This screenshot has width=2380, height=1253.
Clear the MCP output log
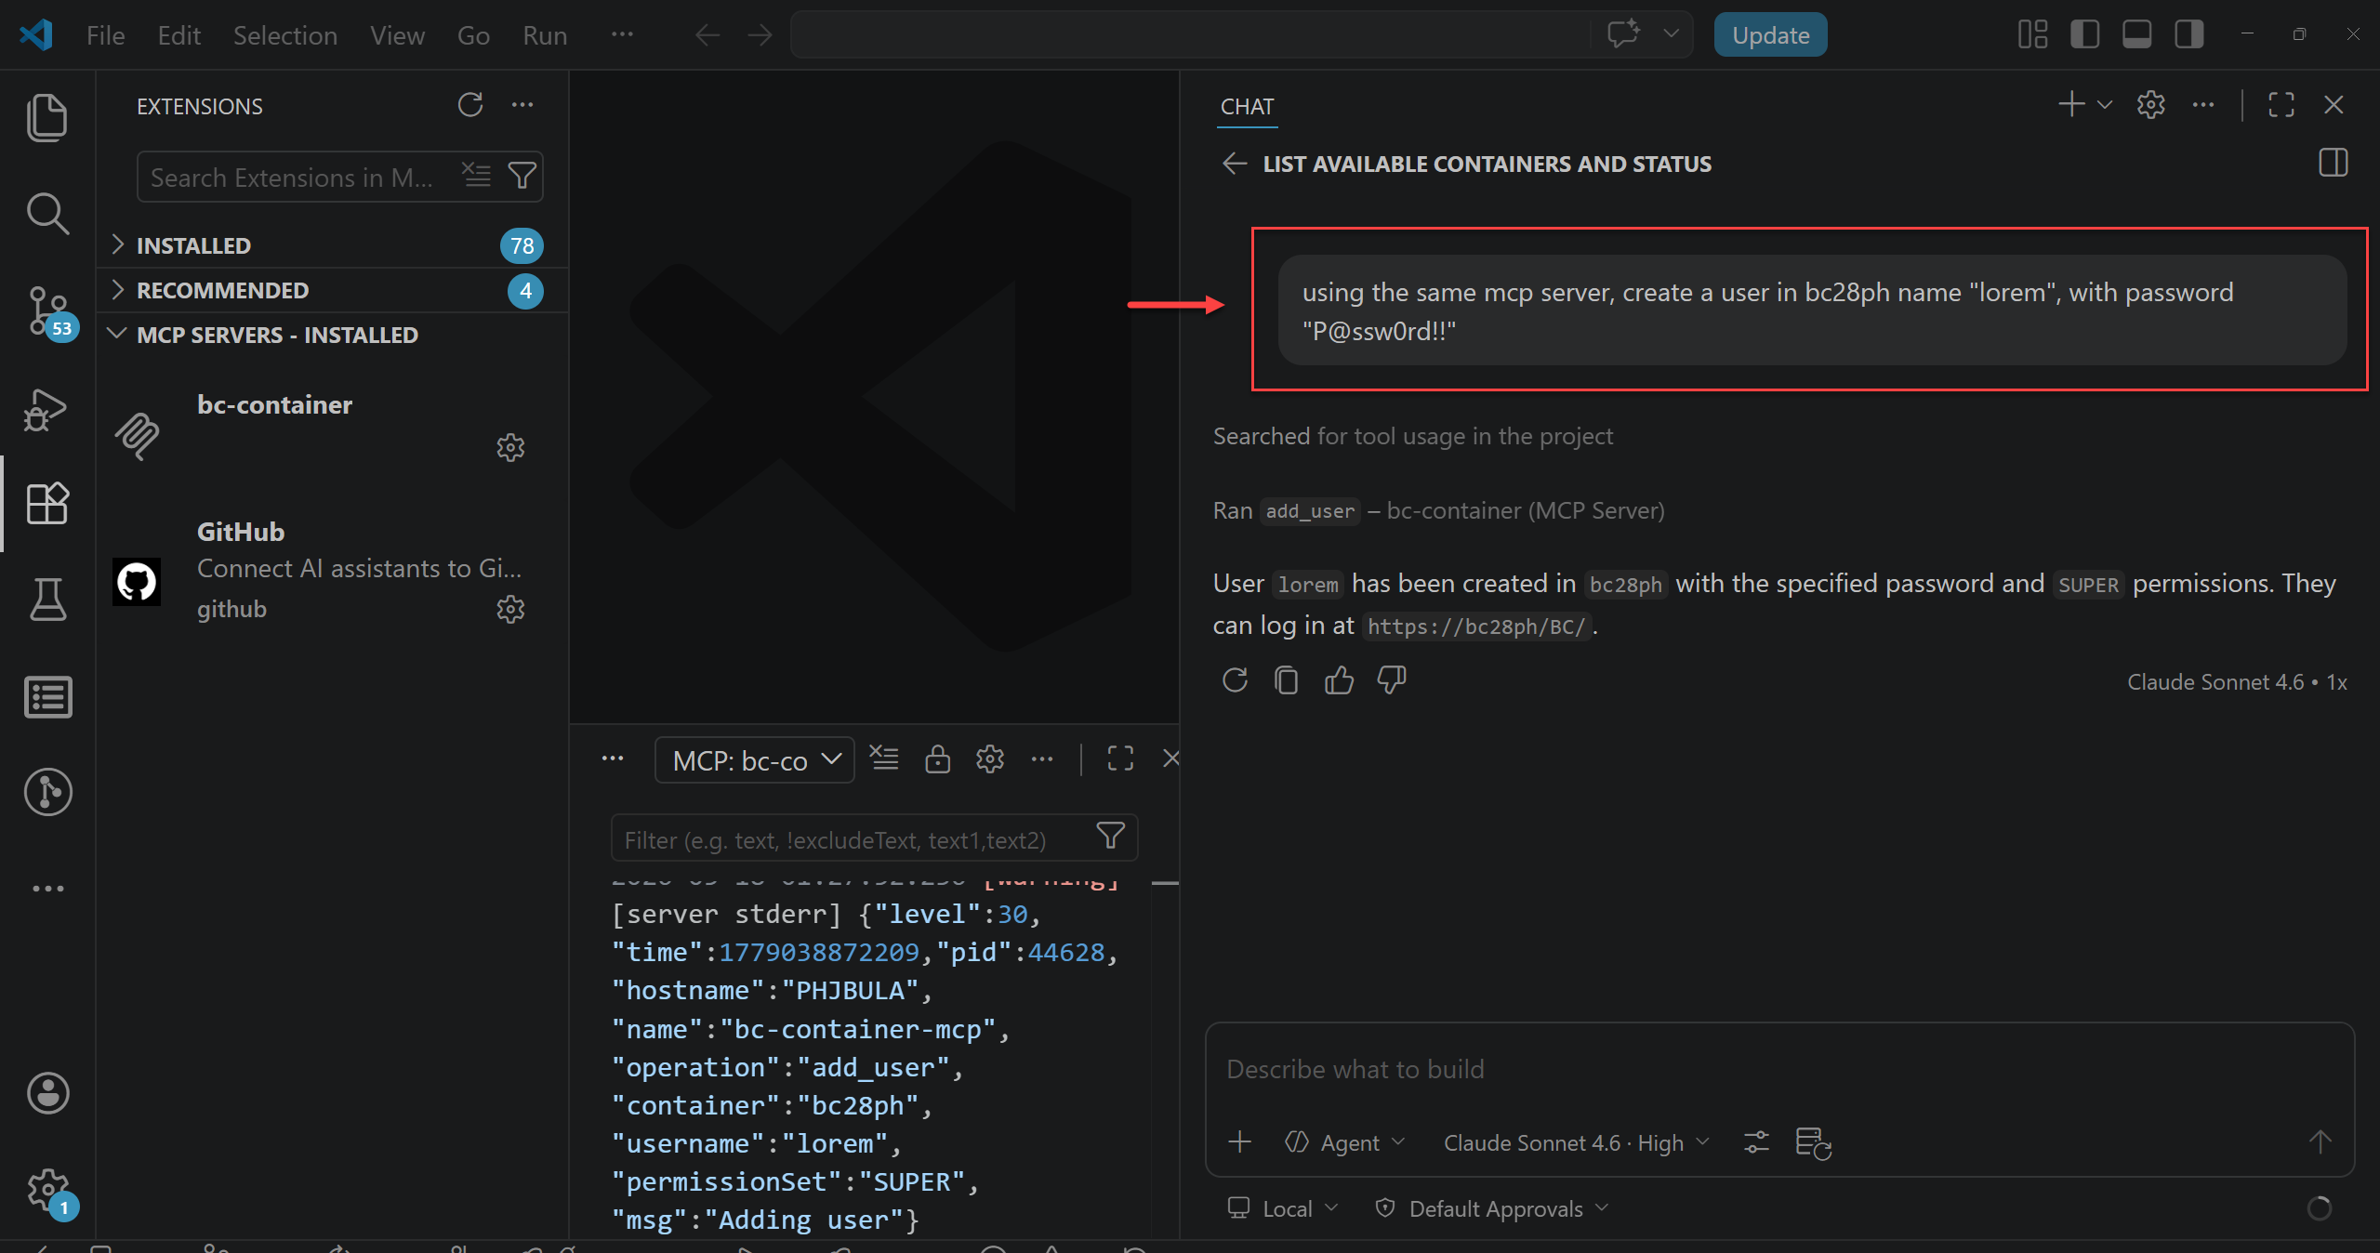884,758
